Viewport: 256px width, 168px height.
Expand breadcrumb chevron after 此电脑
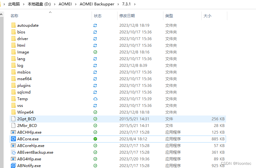pyautogui.click(x=24, y=4)
